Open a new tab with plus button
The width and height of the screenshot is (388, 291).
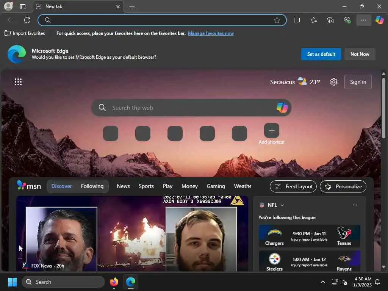132,6
